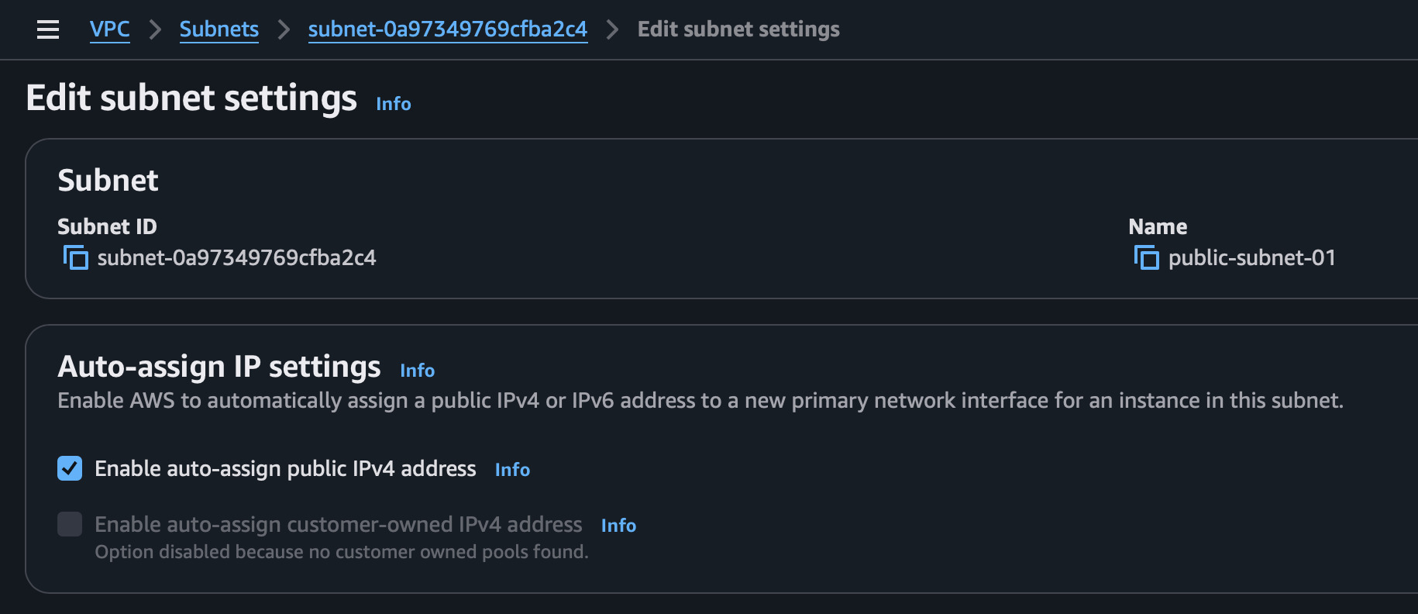Navigate to the Subnets breadcrumb link
1418x614 pixels.
[x=219, y=29]
